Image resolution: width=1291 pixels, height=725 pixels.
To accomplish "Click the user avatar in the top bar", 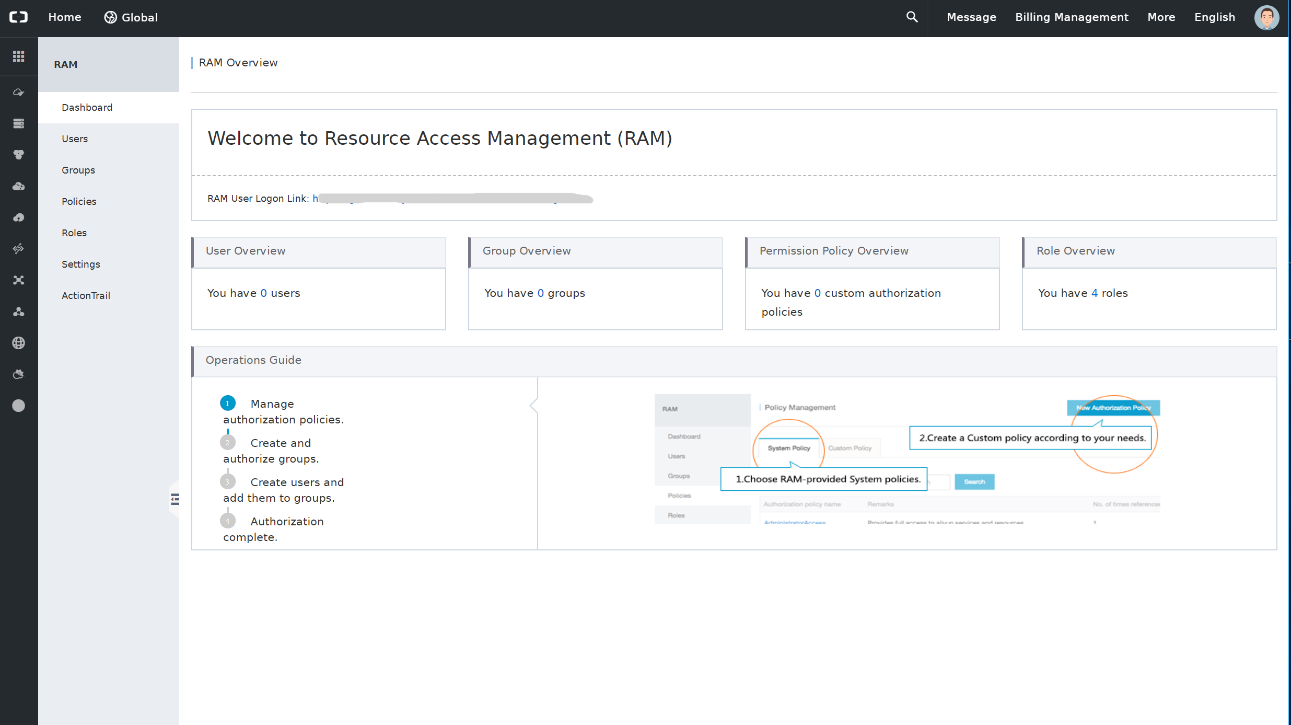I will pos(1266,18).
